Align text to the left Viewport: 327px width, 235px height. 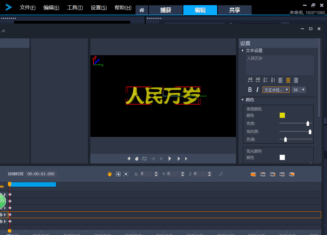280,80
